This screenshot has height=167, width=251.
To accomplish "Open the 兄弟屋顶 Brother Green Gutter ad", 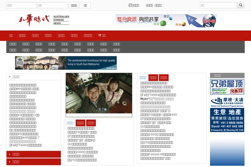I will tap(227, 87).
